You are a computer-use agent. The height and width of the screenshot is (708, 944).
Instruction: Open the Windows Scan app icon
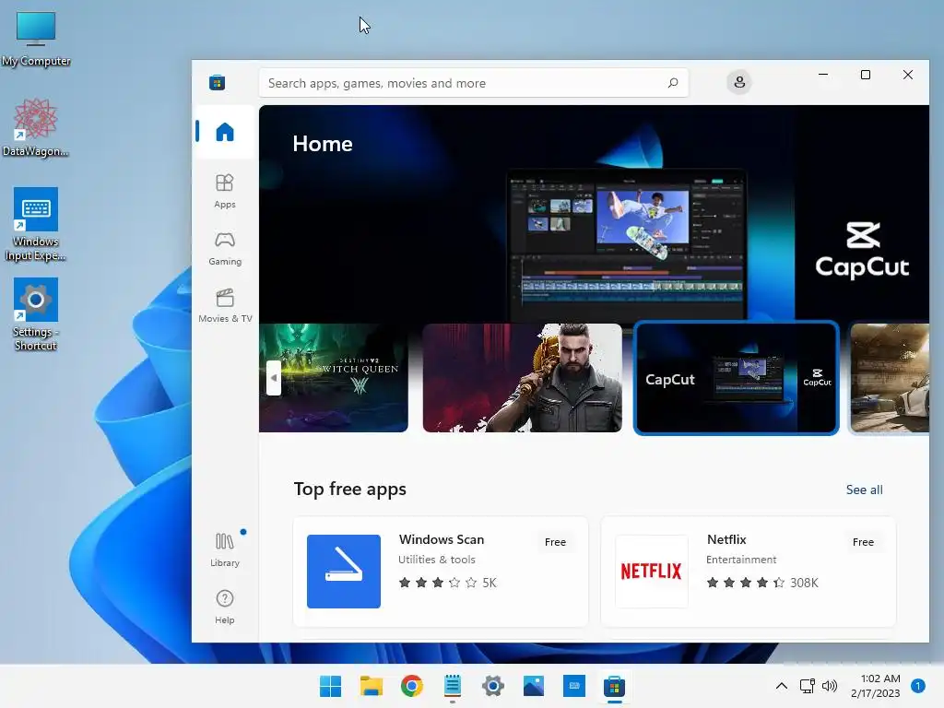pyautogui.click(x=344, y=572)
